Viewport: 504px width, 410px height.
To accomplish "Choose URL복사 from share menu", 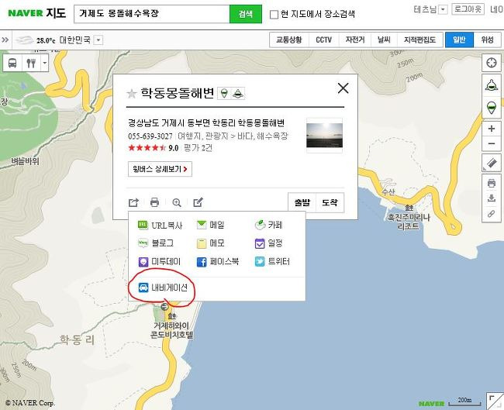I will 160,225.
